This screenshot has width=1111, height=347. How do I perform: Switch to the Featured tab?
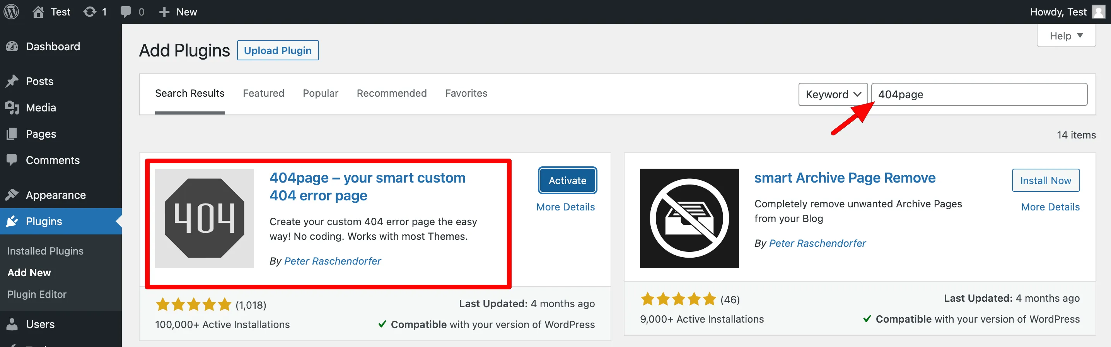(x=263, y=93)
